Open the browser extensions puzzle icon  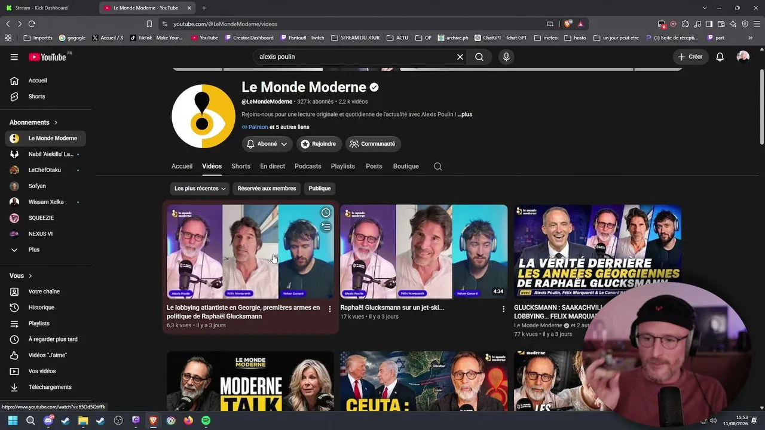pyautogui.click(x=686, y=24)
